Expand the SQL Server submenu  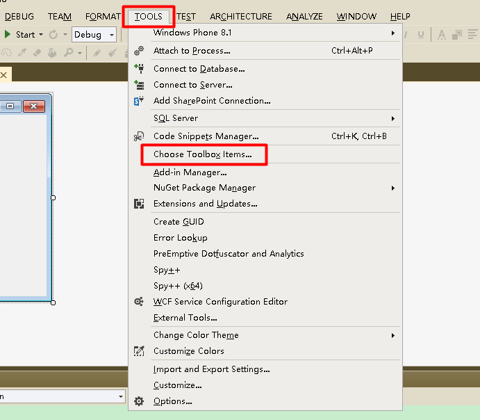click(265, 118)
